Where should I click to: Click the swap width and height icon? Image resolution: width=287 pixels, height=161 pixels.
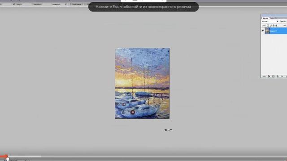point(14,4)
